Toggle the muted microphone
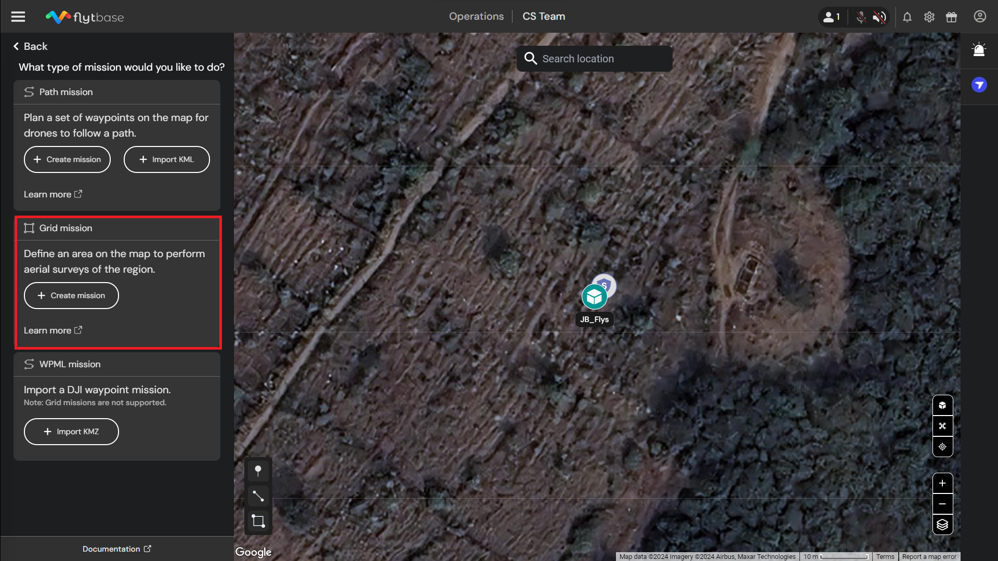Screen dimensions: 998x561 [x=861, y=17]
